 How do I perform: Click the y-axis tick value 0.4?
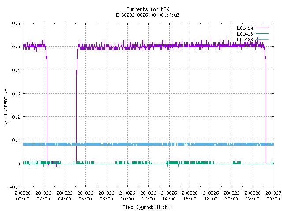(16, 70)
